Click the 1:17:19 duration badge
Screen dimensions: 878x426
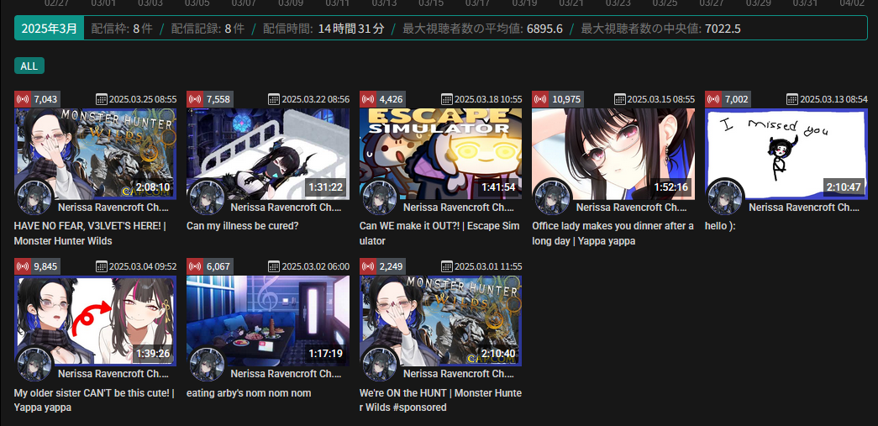pyautogui.click(x=327, y=354)
